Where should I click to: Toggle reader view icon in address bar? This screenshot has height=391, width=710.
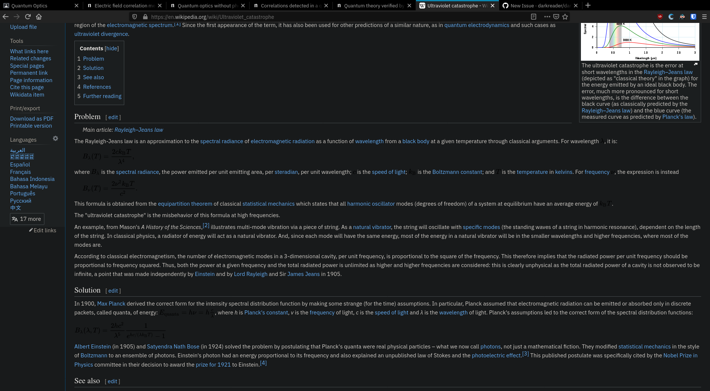pos(534,17)
